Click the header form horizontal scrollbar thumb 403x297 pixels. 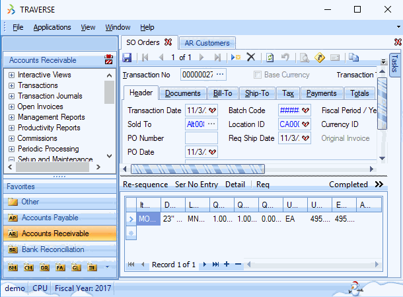click(x=198, y=169)
